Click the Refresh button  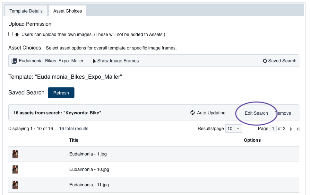click(x=61, y=93)
